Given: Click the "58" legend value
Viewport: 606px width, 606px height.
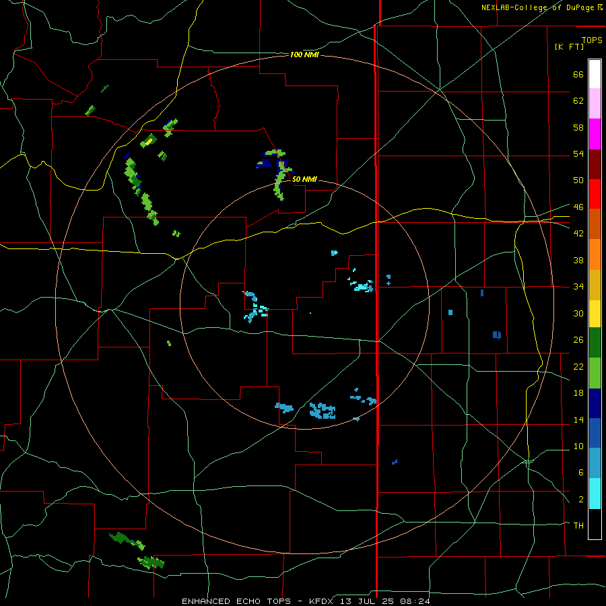Looking at the screenshot, I should (578, 127).
